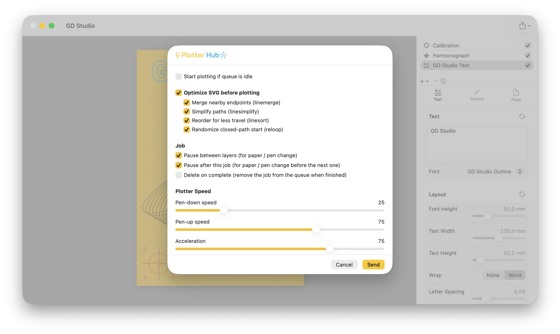Click the Page tab document icon

[516, 92]
